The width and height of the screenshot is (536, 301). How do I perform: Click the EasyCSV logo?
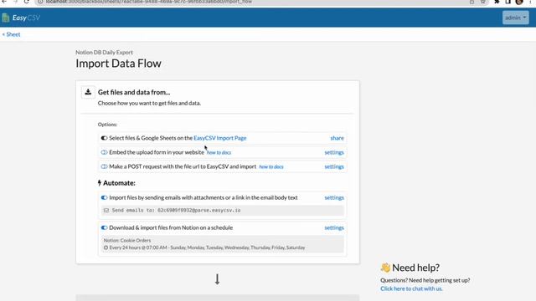[21, 18]
